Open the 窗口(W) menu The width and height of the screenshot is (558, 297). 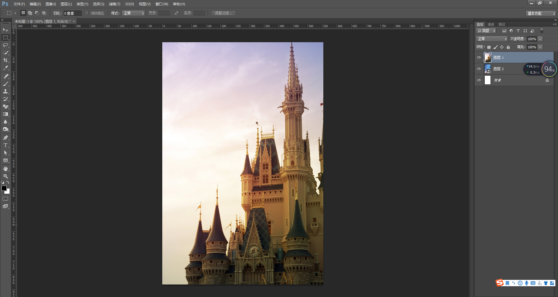tap(162, 4)
